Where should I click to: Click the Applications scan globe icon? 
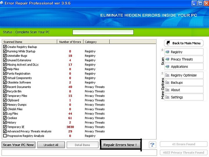pyautogui.click(x=167, y=66)
